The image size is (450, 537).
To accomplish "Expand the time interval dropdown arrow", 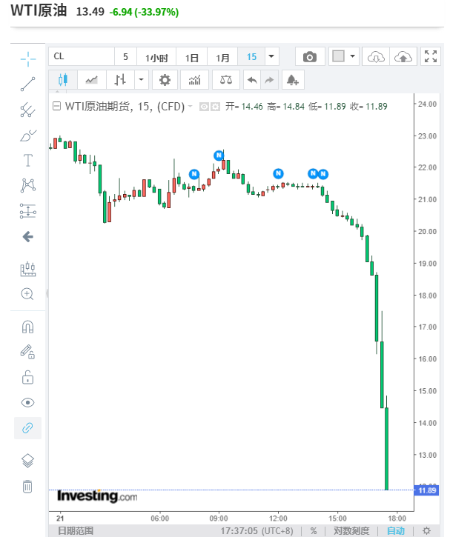I will tap(271, 57).
